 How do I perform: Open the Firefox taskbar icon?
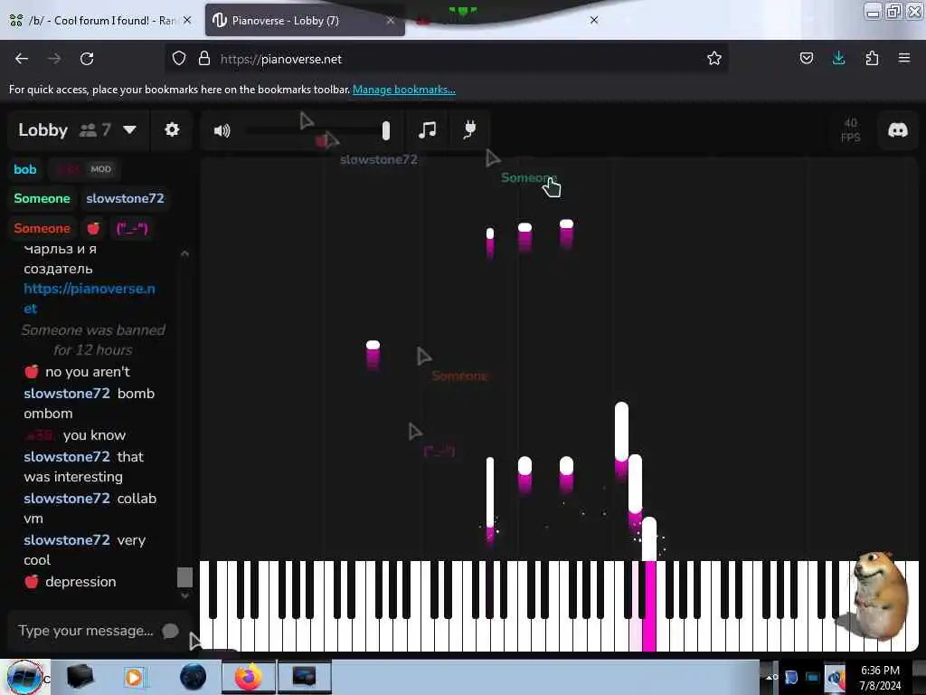pyautogui.click(x=249, y=677)
